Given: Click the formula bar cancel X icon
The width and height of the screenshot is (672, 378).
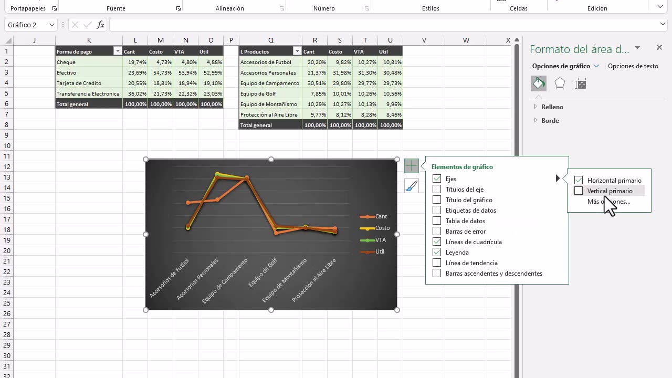Looking at the screenshot, I should tap(75, 25).
